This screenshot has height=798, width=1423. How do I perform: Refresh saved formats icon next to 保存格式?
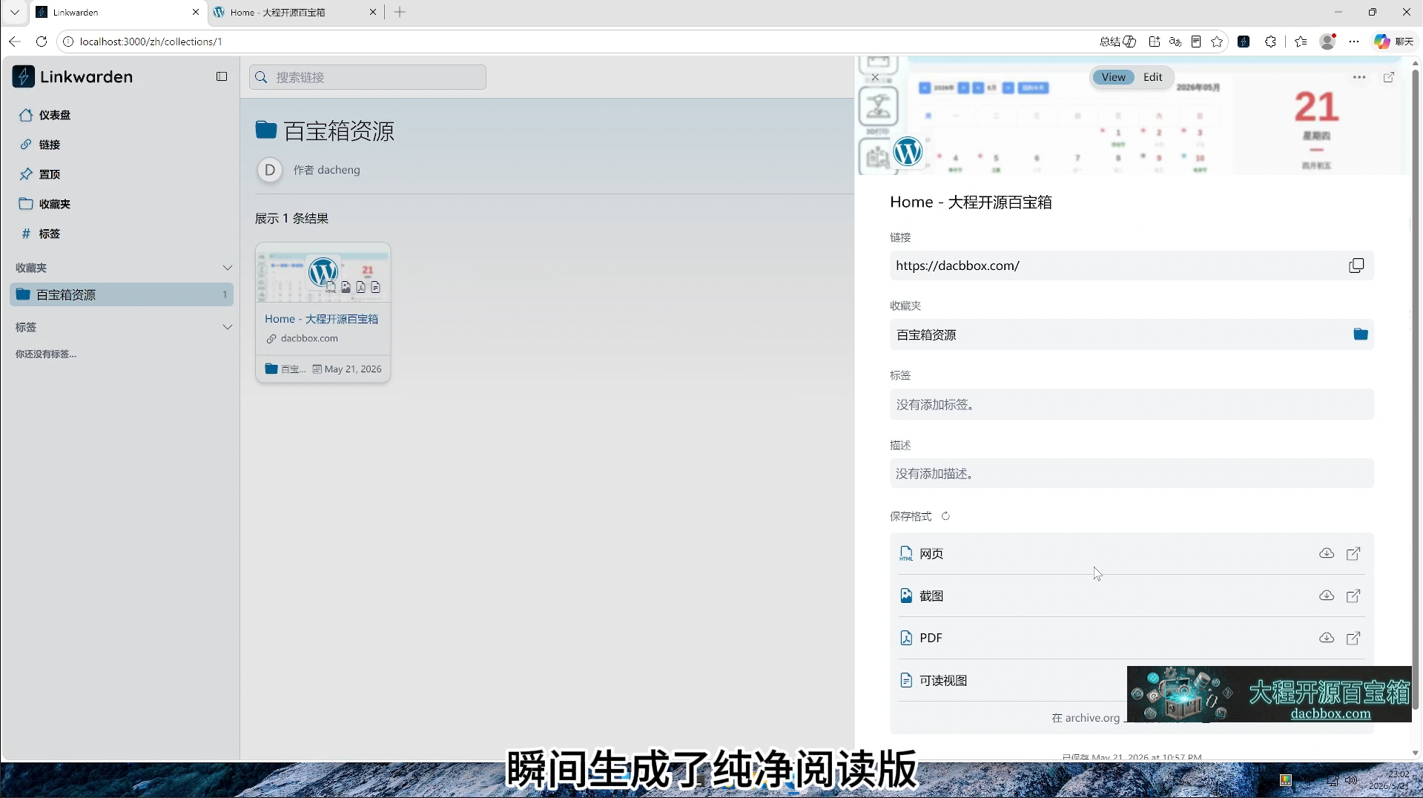coord(945,516)
